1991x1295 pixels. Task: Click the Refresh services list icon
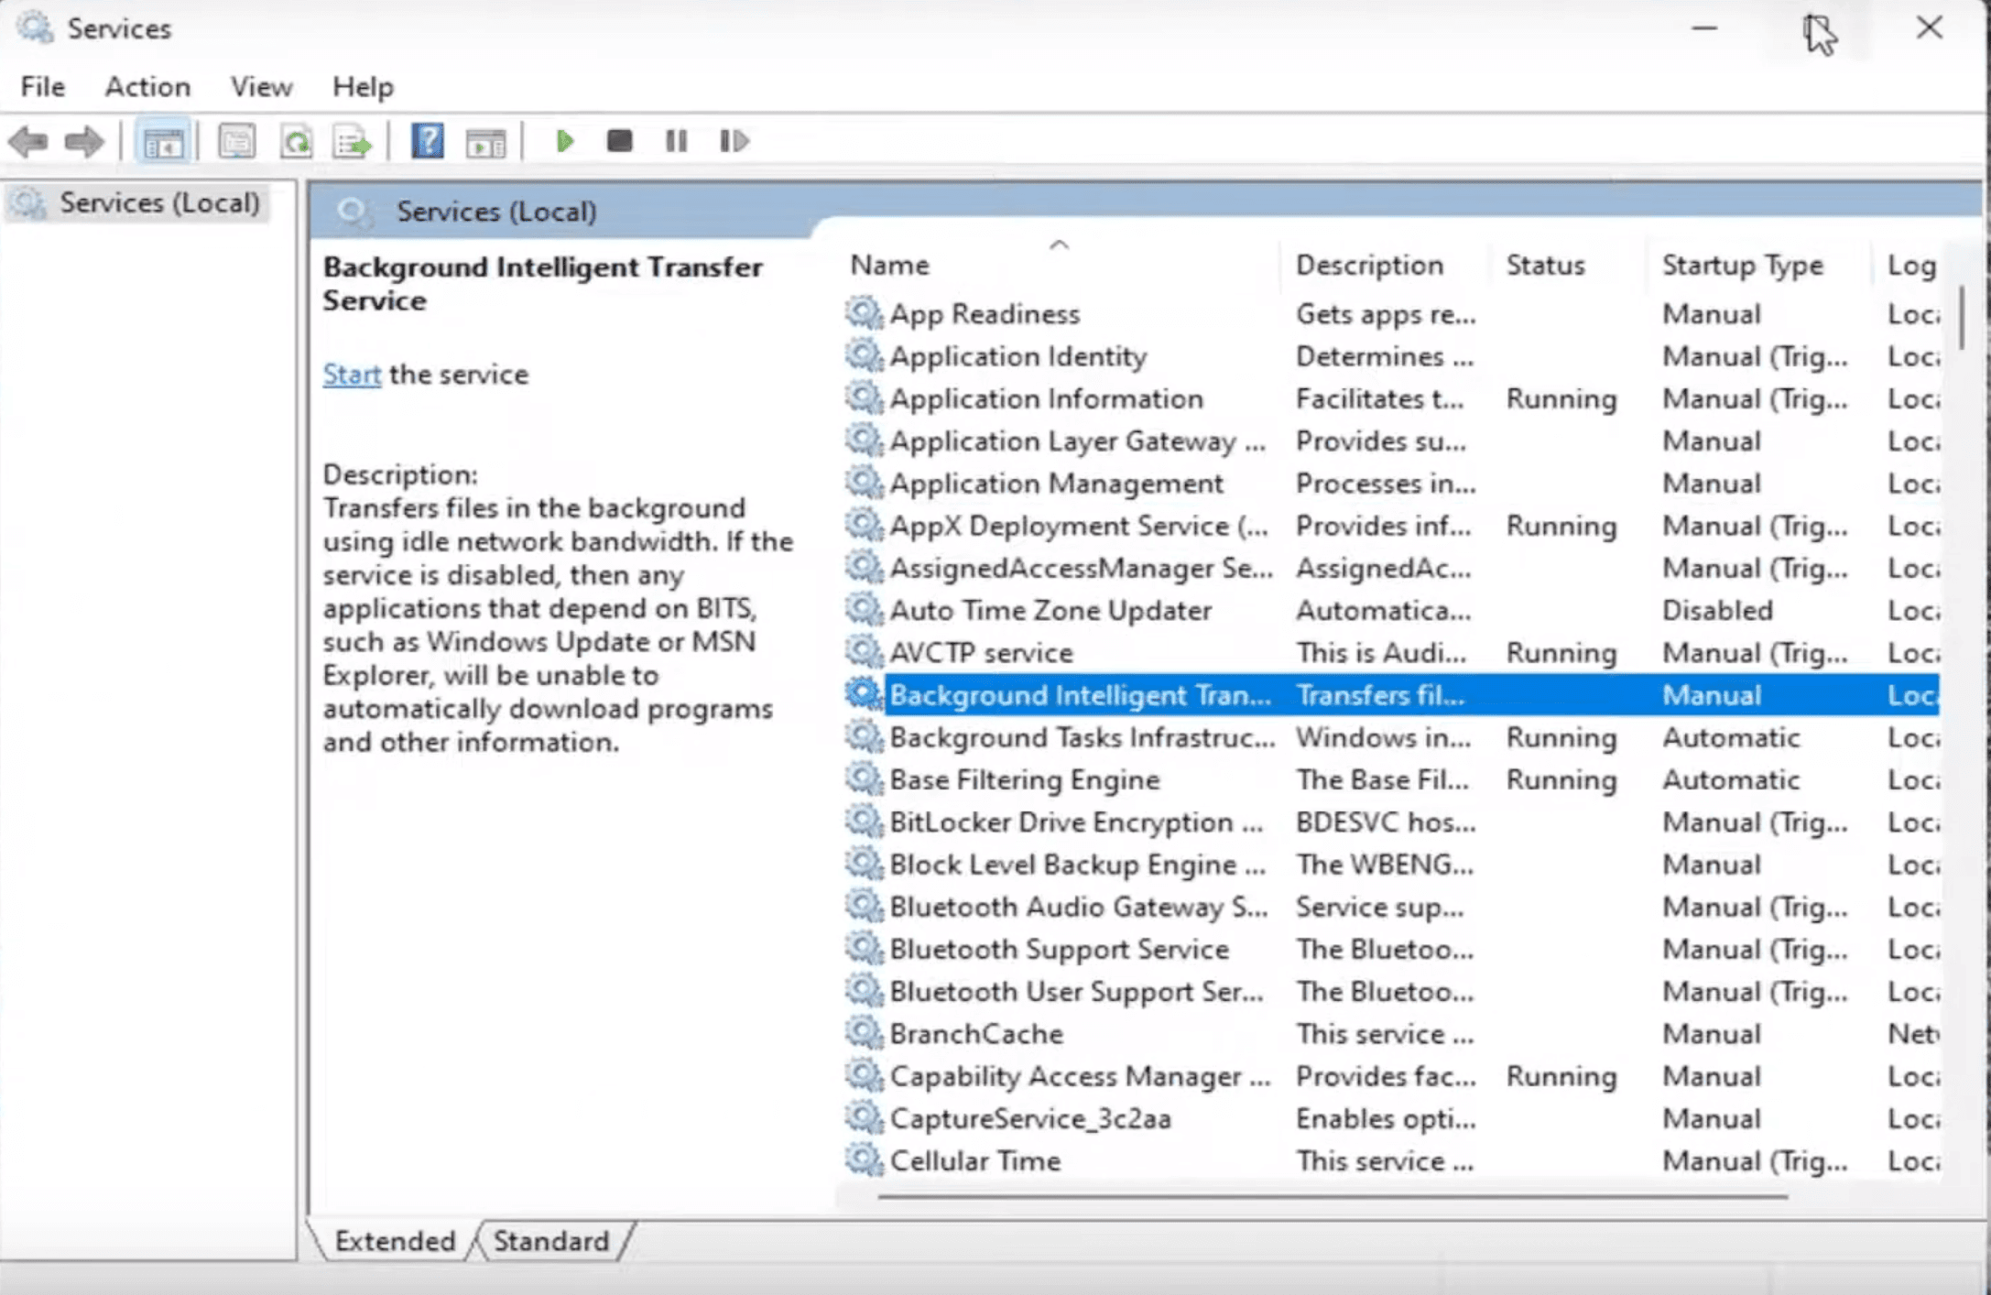coord(296,139)
